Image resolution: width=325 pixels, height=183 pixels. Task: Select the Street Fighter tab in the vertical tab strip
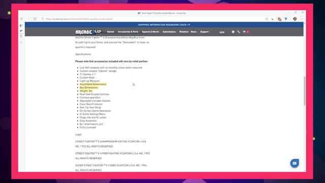click(21, 30)
